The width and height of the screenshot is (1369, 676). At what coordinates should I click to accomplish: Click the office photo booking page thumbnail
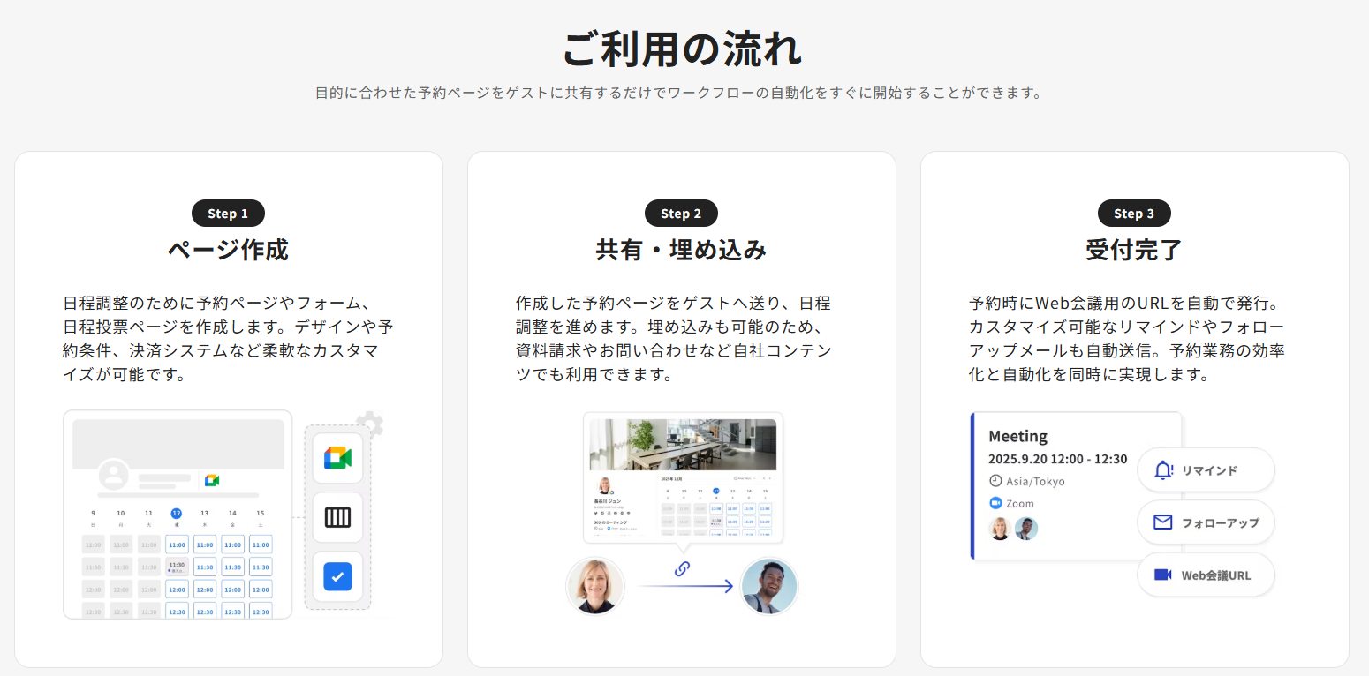point(683,445)
